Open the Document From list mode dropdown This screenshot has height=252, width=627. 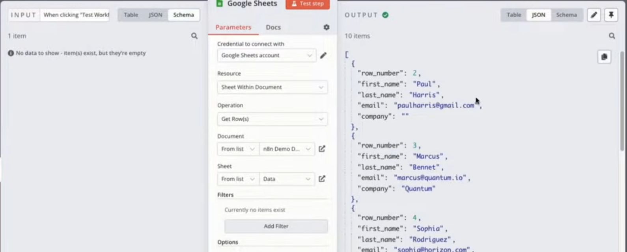click(x=238, y=149)
